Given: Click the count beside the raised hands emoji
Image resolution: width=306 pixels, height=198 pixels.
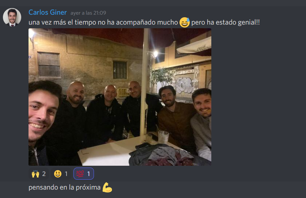Looking at the screenshot, I should click(x=44, y=174).
